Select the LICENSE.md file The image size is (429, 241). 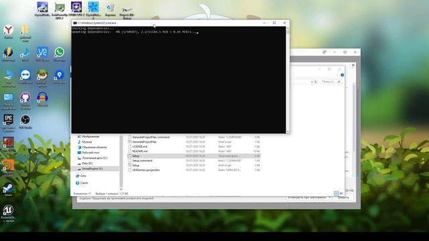(x=194, y=147)
